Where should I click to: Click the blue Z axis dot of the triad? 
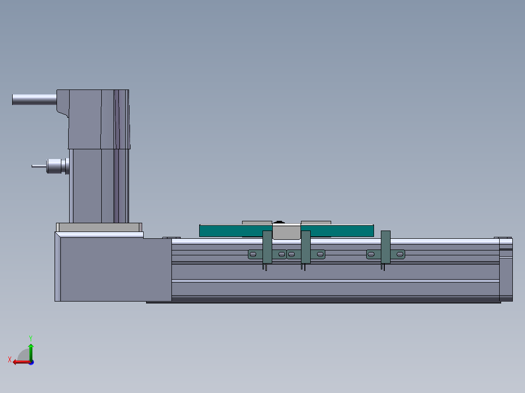tap(32, 362)
